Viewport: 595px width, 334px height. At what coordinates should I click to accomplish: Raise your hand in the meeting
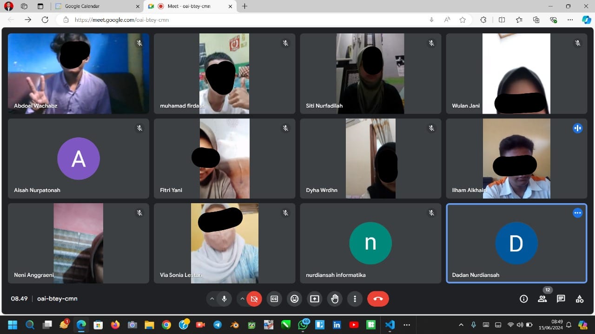click(x=335, y=299)
